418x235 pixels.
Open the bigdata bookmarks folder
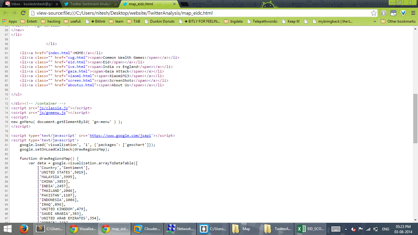(234, 21)
